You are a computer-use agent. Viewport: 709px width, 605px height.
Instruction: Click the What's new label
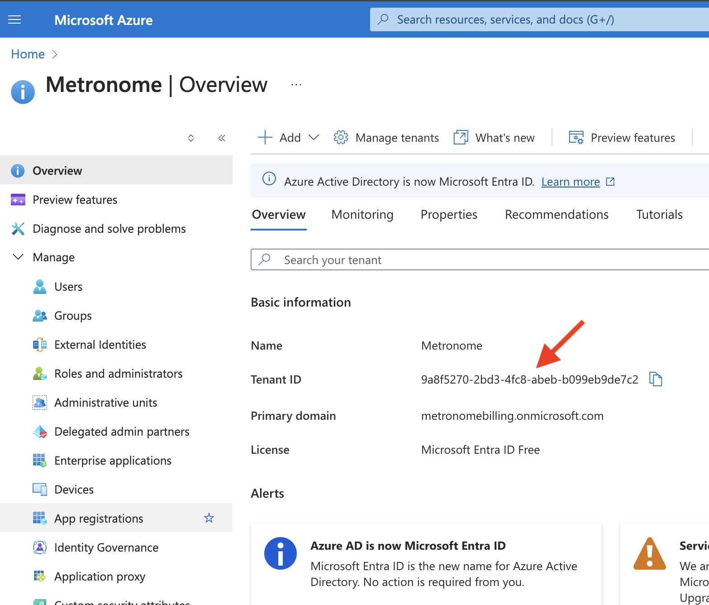[x=505, y=138]
